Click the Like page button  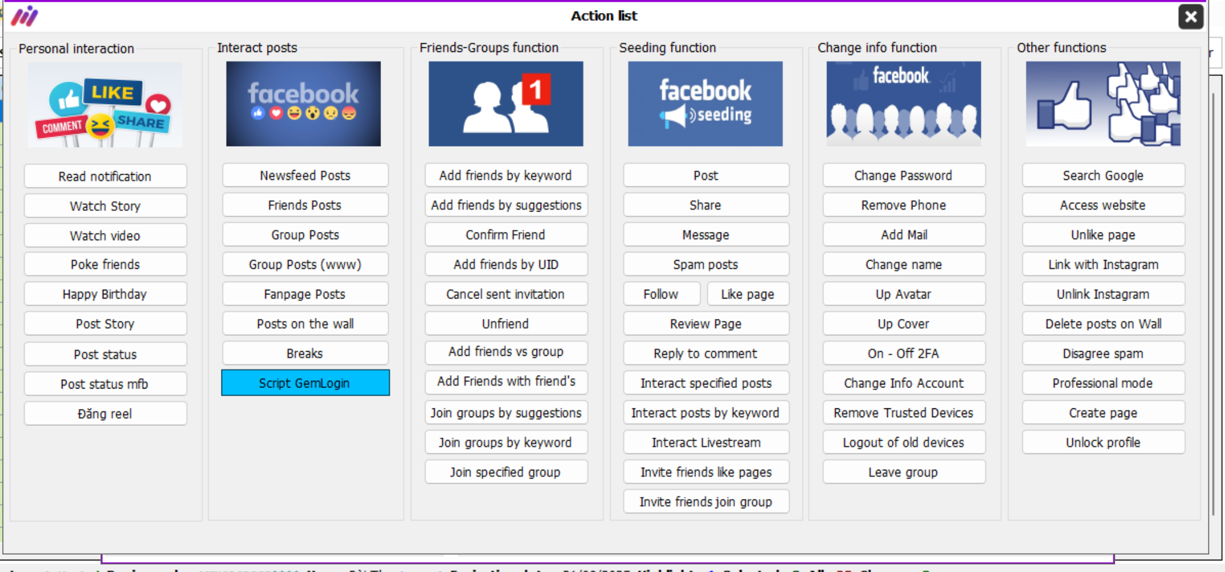coord(748,294)
